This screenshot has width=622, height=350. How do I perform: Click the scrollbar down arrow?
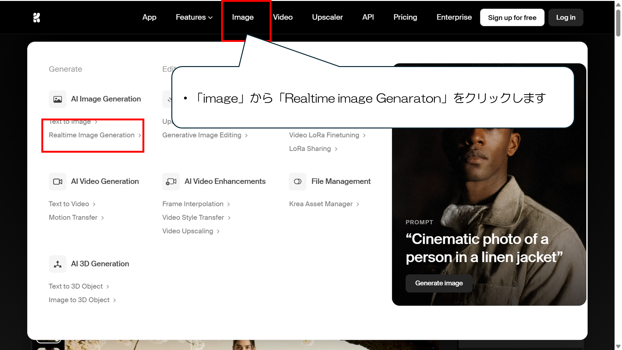click(x=618, y=347)
